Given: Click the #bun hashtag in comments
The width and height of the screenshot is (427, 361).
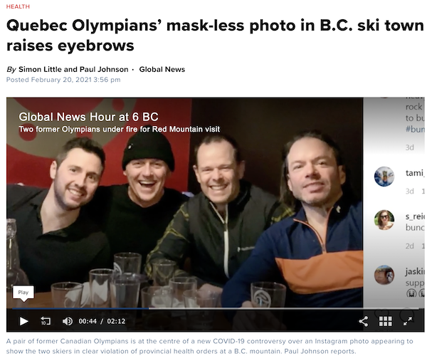Looking at the screenshot, I should tap(415, 129).
